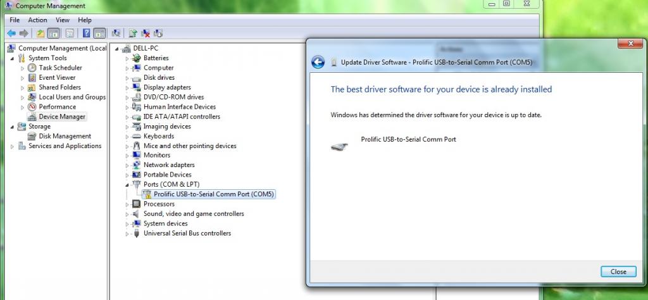Image resolution: width=648 pixels, height=300 pixels.
Task: Open Help via blue question-mark icon
Action: click(x=86, y=33)
